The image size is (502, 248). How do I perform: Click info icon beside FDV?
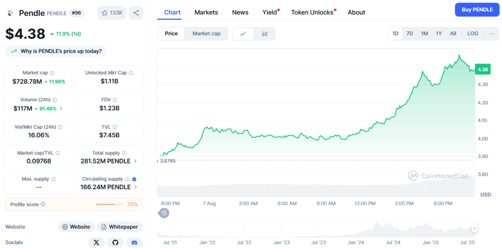click(x=115, y=100)
